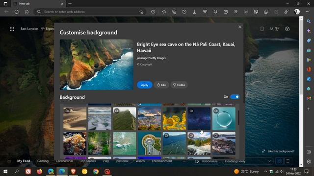314x176 pixels.
Task: Select the My Feed tab
Action: [x=24, y=161]
